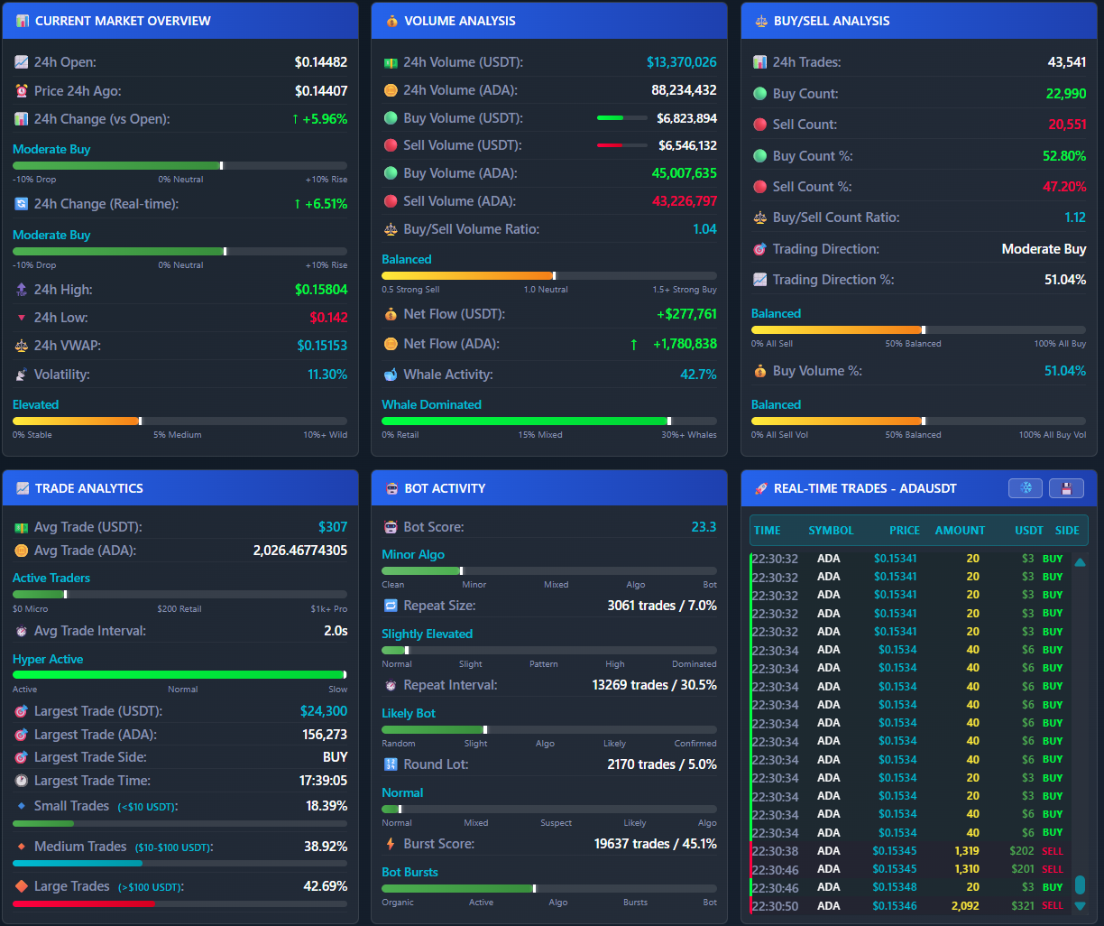The image size is (1104, 926).
Task: Click the $0.15348 BUY trade row
Action: [x=909, y=887]
